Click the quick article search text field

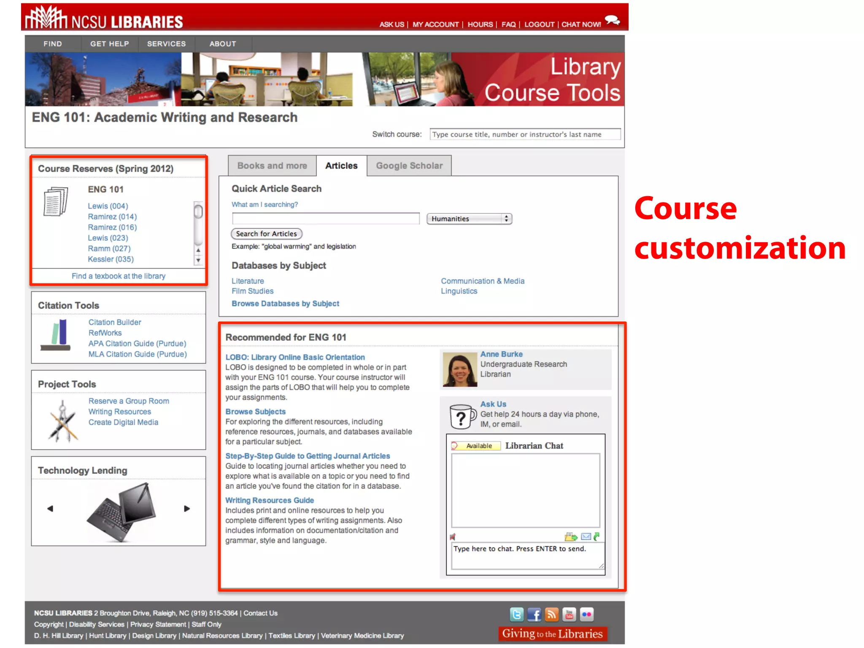tap(326, 218)
